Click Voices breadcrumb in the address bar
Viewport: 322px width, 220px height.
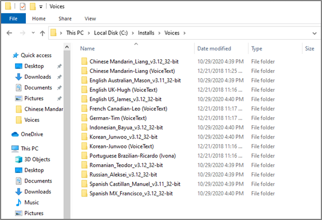172,33
